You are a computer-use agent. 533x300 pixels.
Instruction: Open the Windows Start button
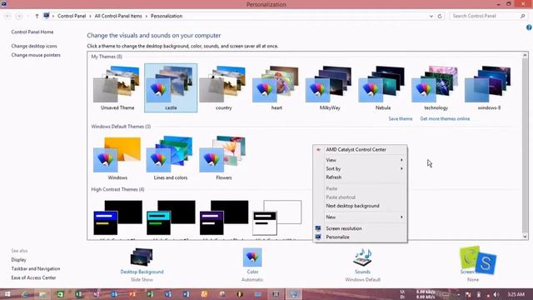[x=7, y=294]
